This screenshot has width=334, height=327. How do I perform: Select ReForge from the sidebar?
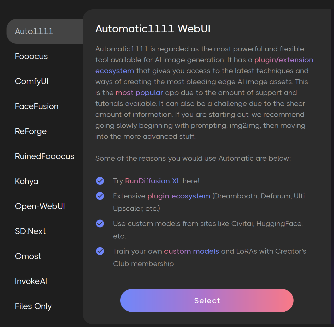click(x=31, y=131)
